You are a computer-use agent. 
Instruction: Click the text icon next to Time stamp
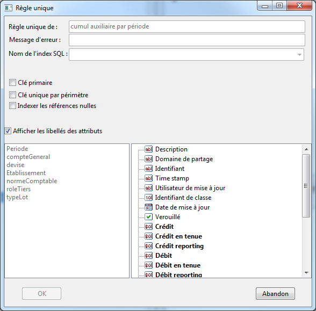click(148, 178)
